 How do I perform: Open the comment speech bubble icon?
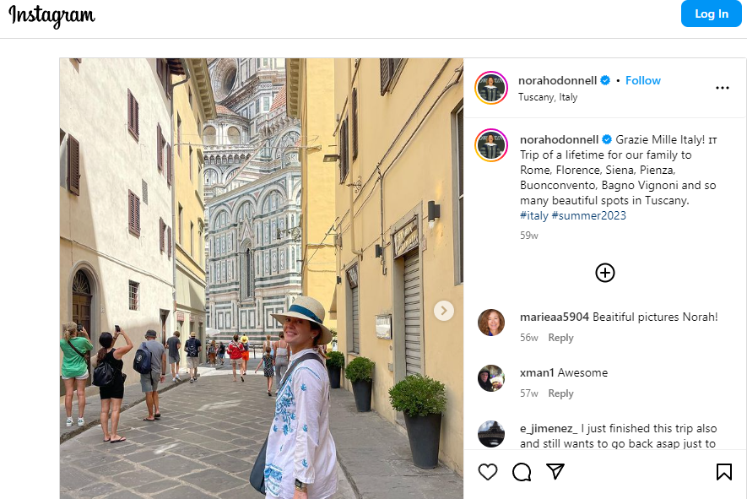[522, 472]
